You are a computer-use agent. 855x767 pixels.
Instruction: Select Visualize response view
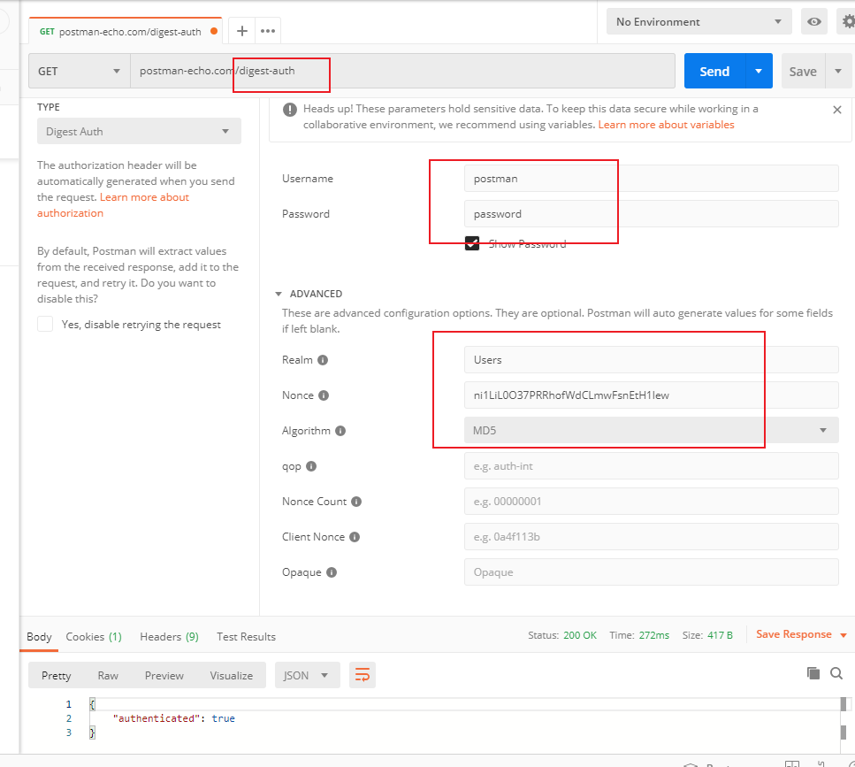pos(231,675)
